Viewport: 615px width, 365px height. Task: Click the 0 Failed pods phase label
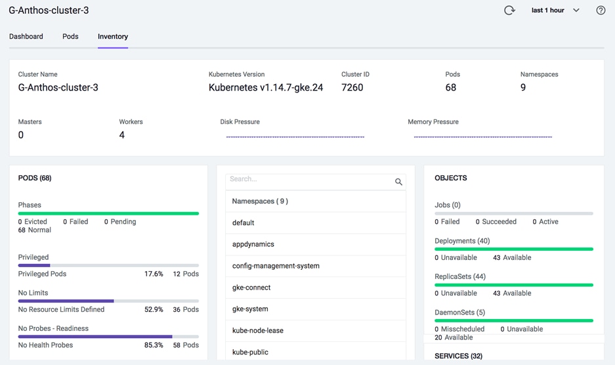75,222
